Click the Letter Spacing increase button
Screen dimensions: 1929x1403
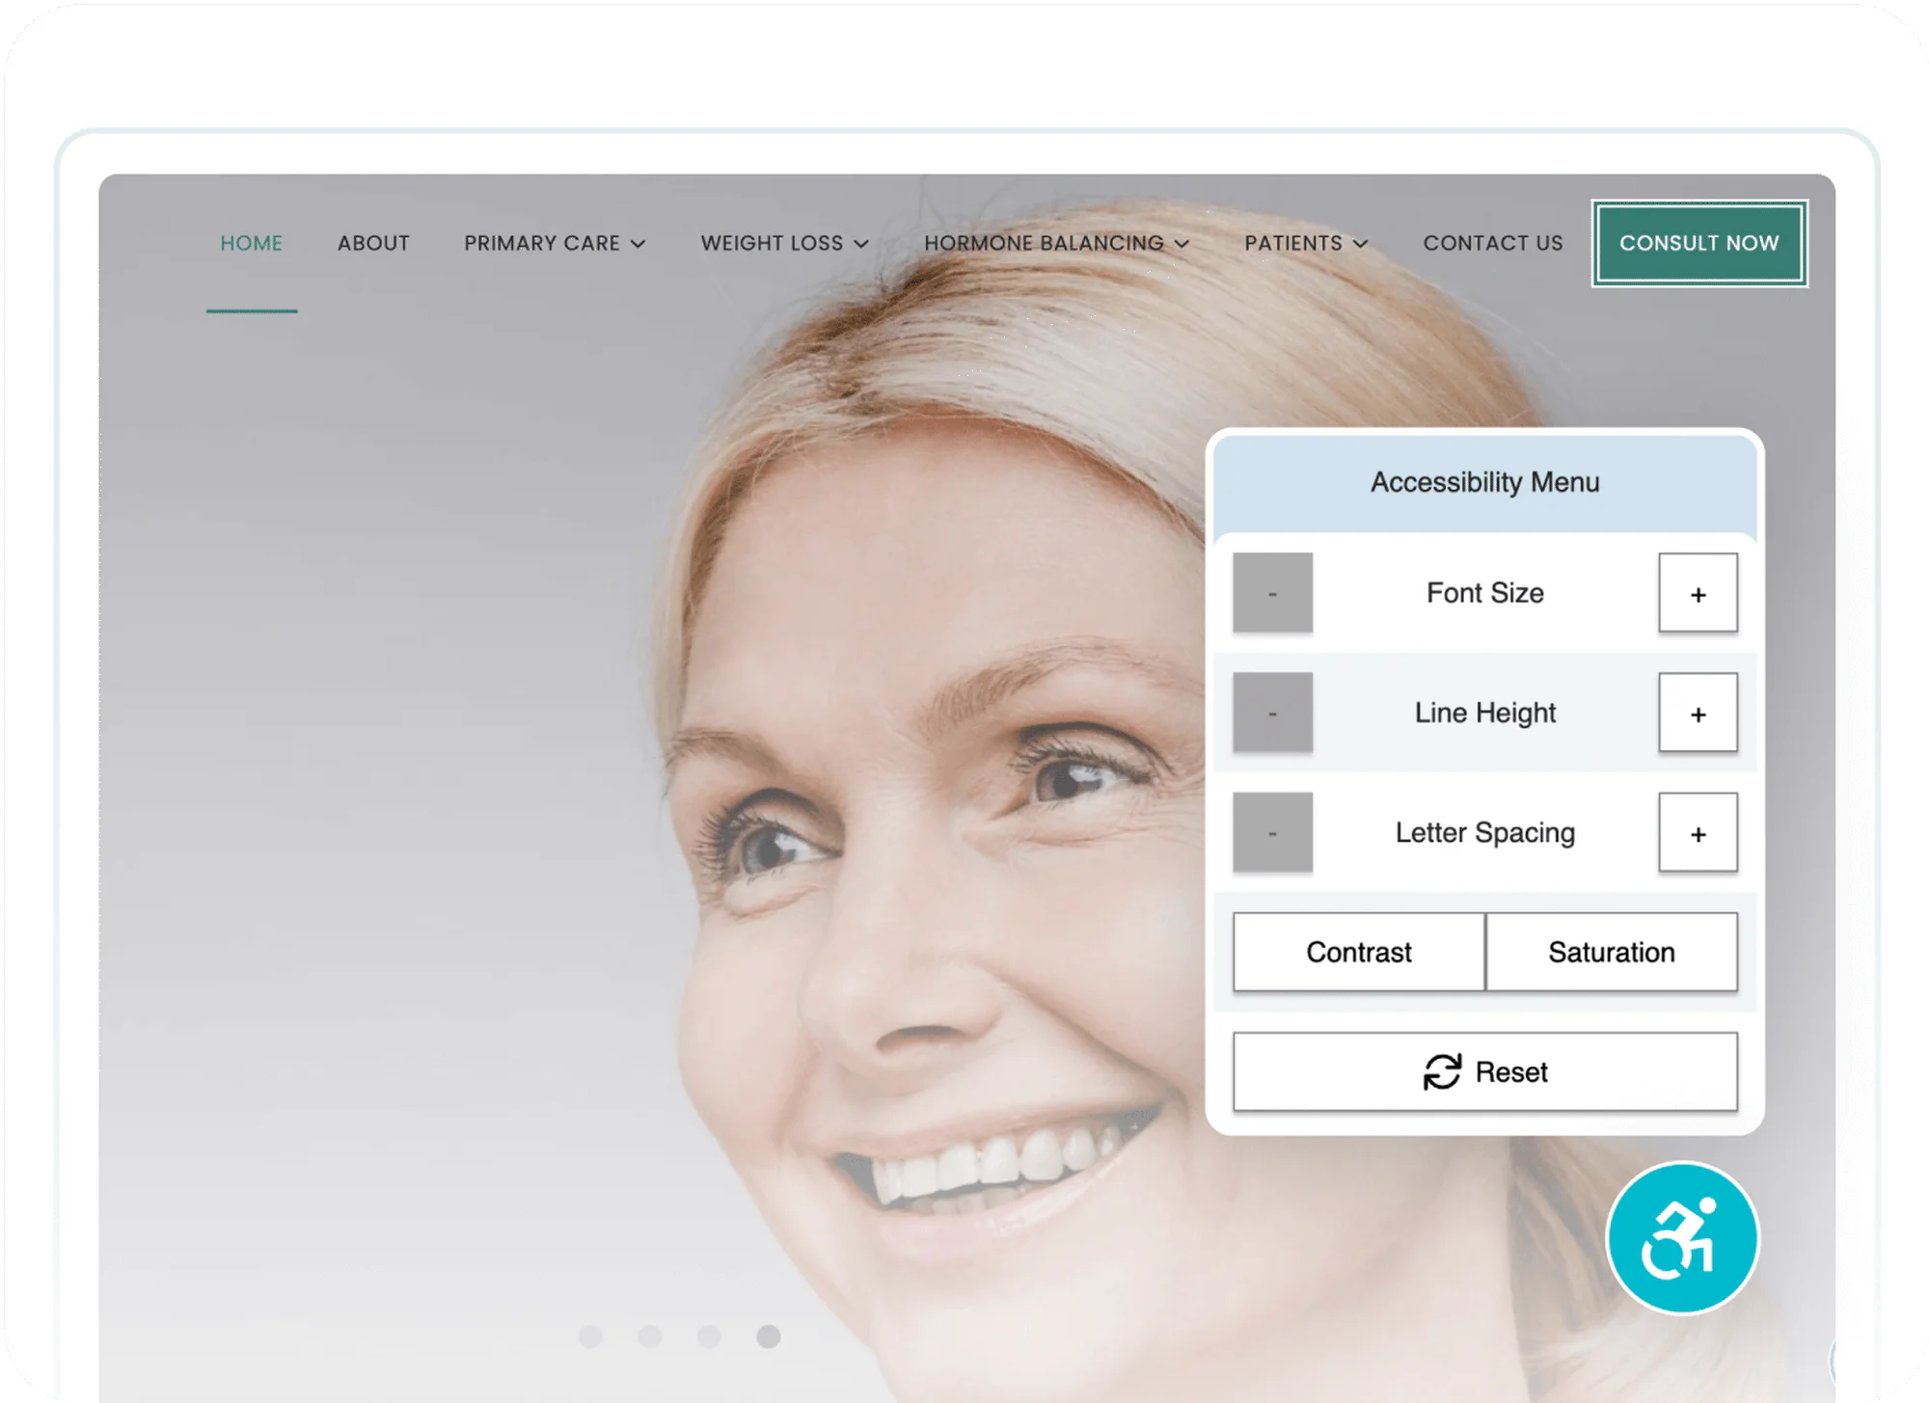point(1698,831)
